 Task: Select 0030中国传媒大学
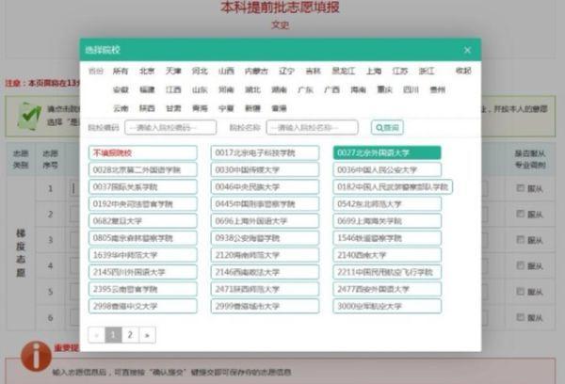265,169
